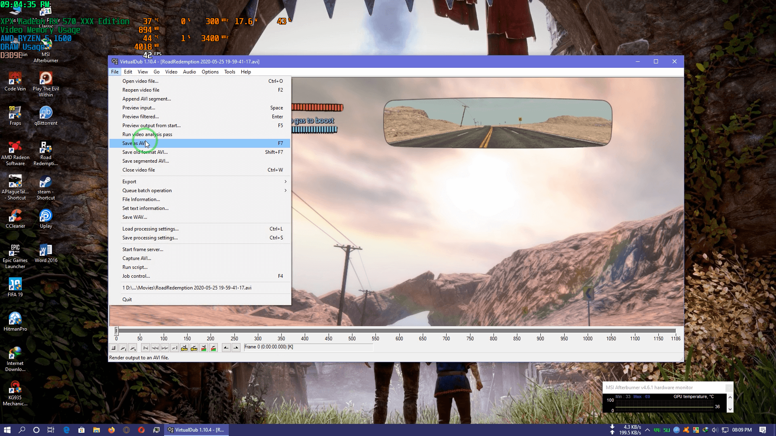Image resolution: width=776 pixels, height=436 pixels.
Task: Click the timeline position slider thumb
Action: 116,331
